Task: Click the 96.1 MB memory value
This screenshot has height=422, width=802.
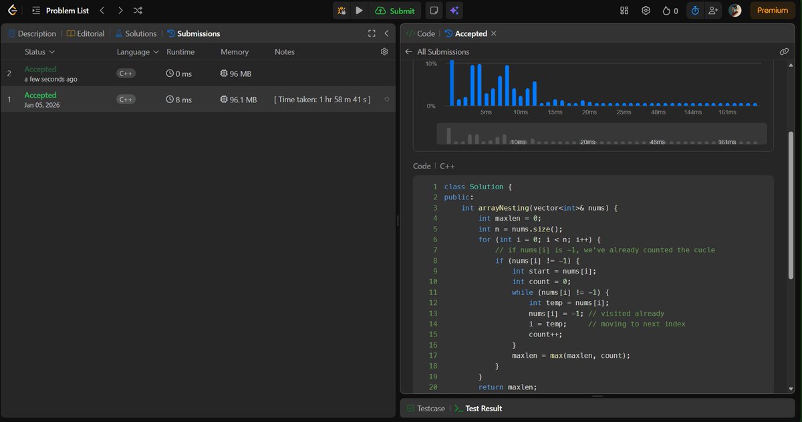Action: click(x=238, y=100)
